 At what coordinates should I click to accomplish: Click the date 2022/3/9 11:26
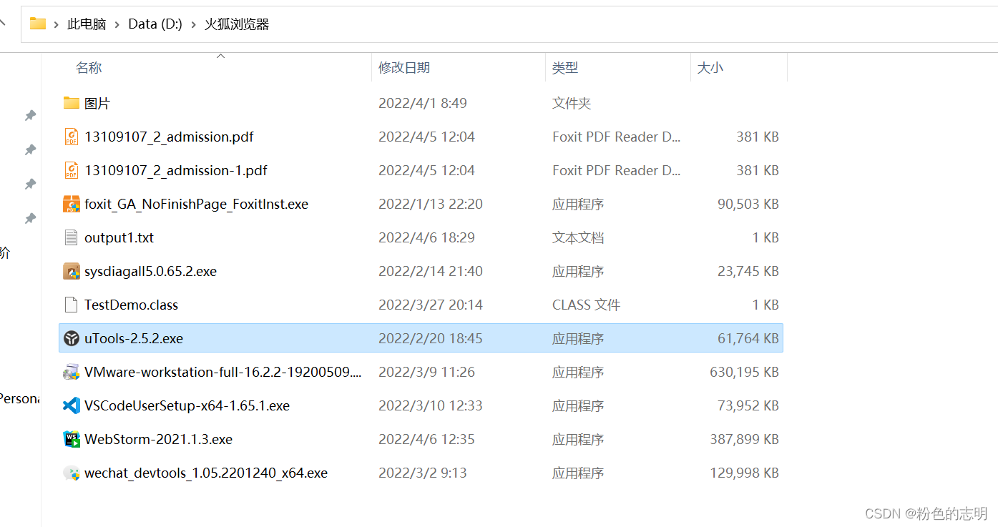click(426, 372)
